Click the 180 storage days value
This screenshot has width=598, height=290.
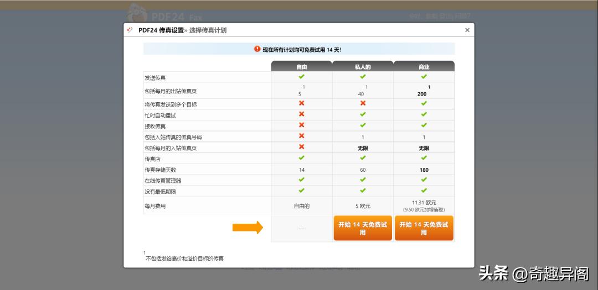point(424,170)
